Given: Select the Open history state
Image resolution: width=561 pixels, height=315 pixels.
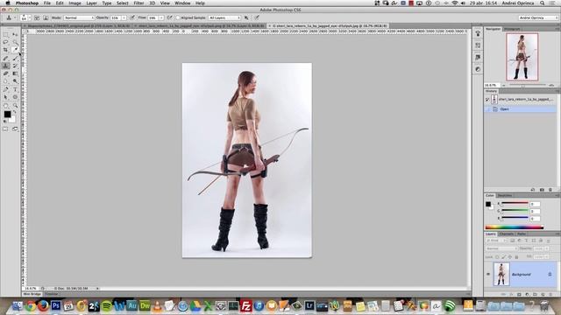Looking at the screenshot, I should click(521, 108).
